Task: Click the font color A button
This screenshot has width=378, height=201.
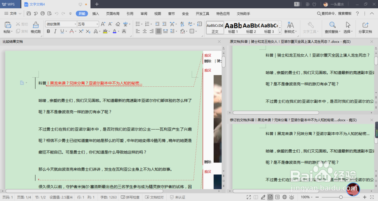Action: [x=115, y=31]
